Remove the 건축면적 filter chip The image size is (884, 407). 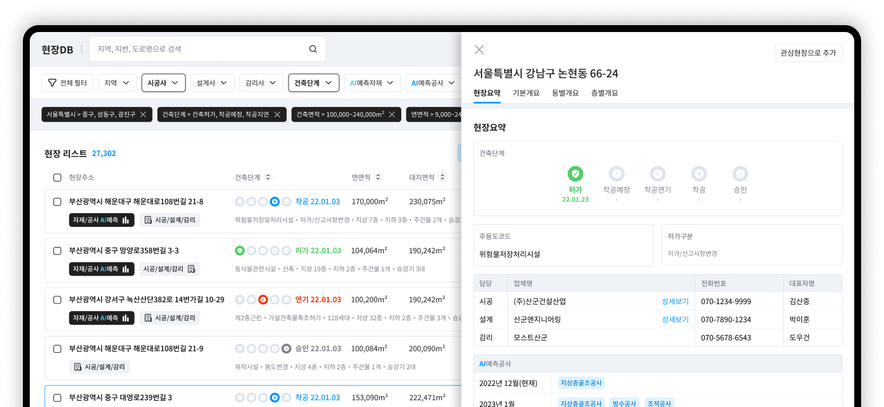[x=392, y=114]
